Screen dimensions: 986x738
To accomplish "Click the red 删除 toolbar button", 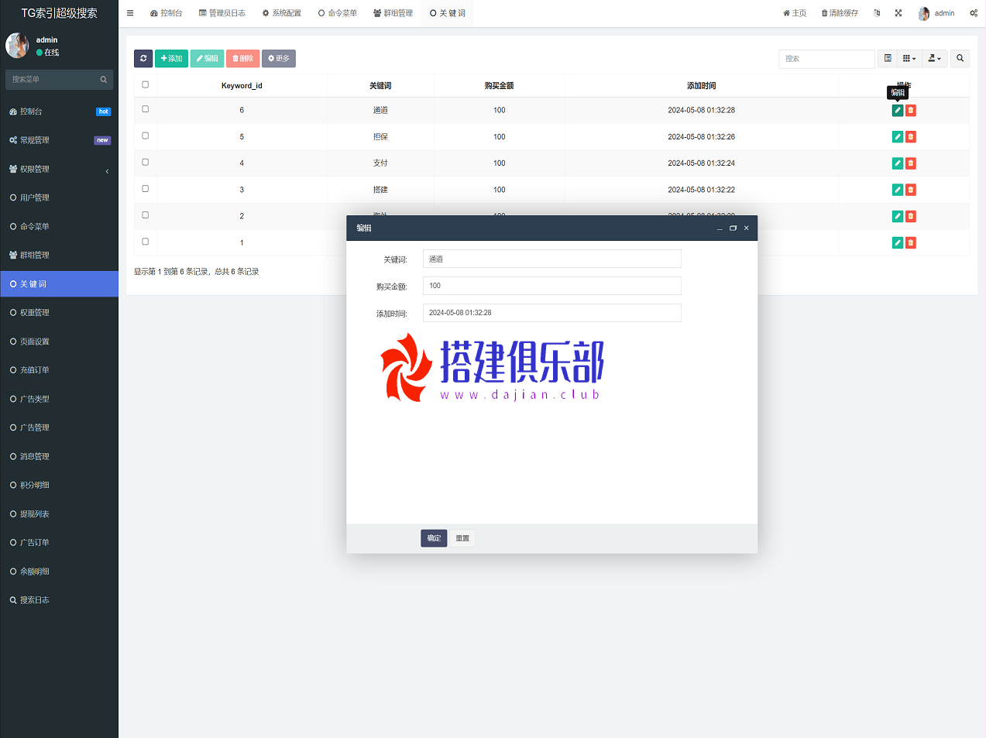I will tap(242, 58).
